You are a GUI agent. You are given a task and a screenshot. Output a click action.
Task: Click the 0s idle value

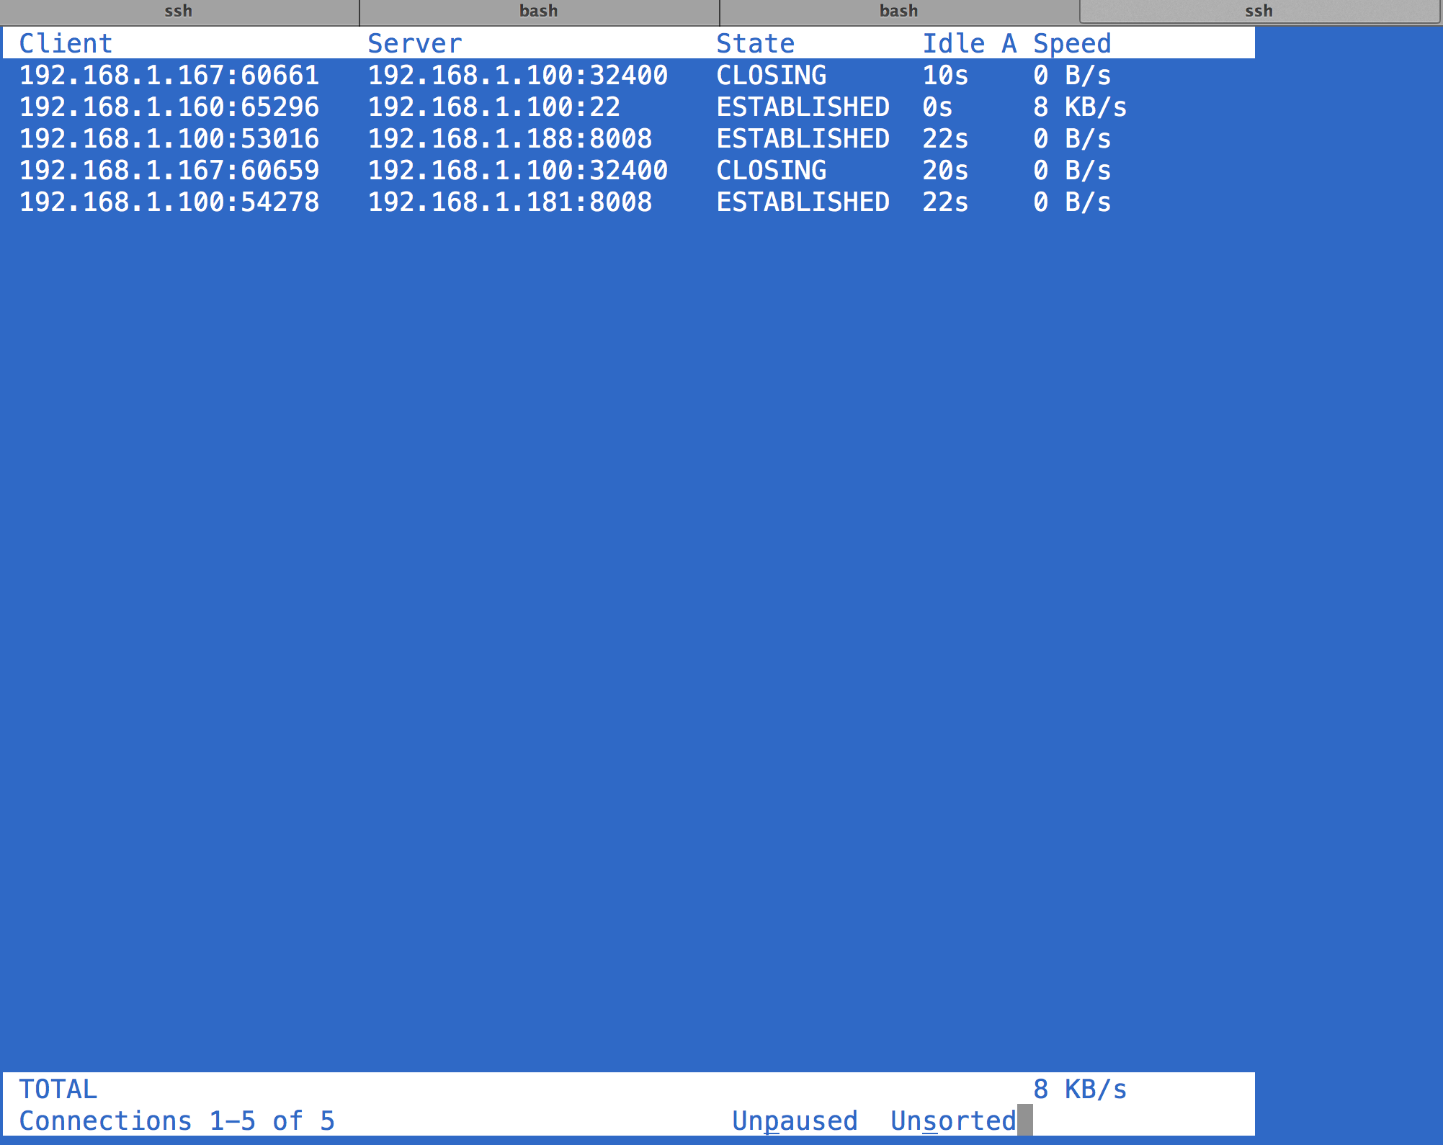point(938,107)
